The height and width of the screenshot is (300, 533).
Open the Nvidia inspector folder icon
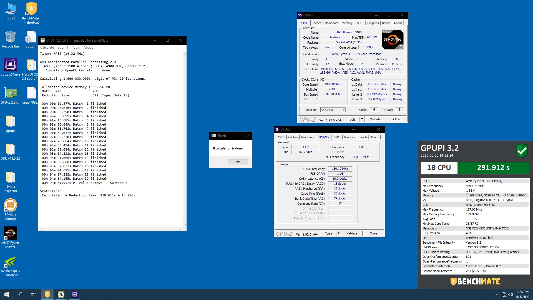pyautogui.click(x=10, y=181)
